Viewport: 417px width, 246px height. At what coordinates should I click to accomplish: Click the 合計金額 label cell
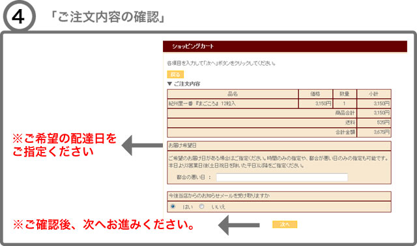[x=262, y=132]
